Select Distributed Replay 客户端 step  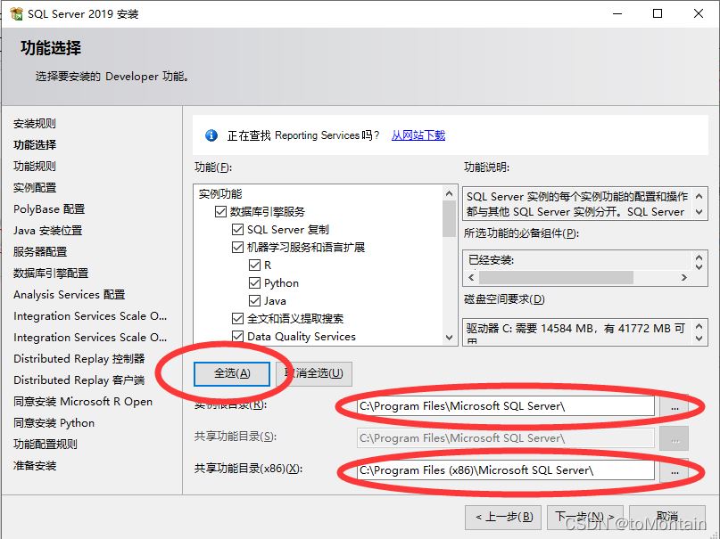point(79,380)
